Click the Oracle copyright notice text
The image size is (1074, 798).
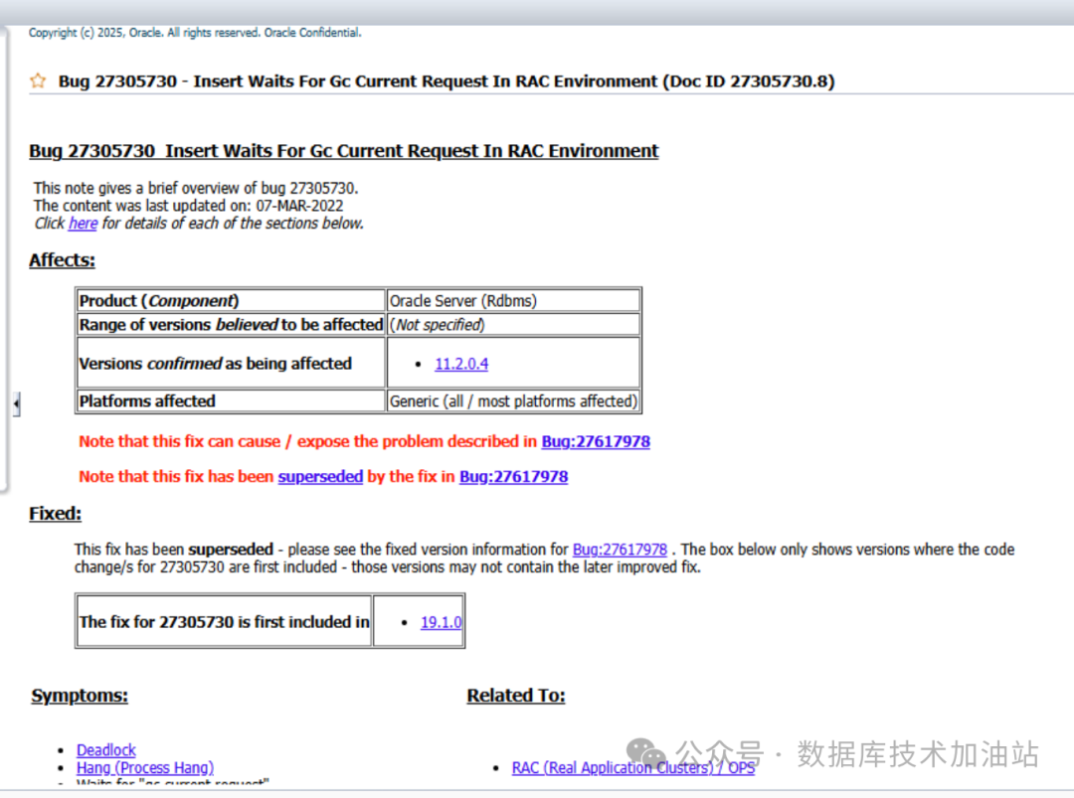pyautogui.click(x=195, y=32)
